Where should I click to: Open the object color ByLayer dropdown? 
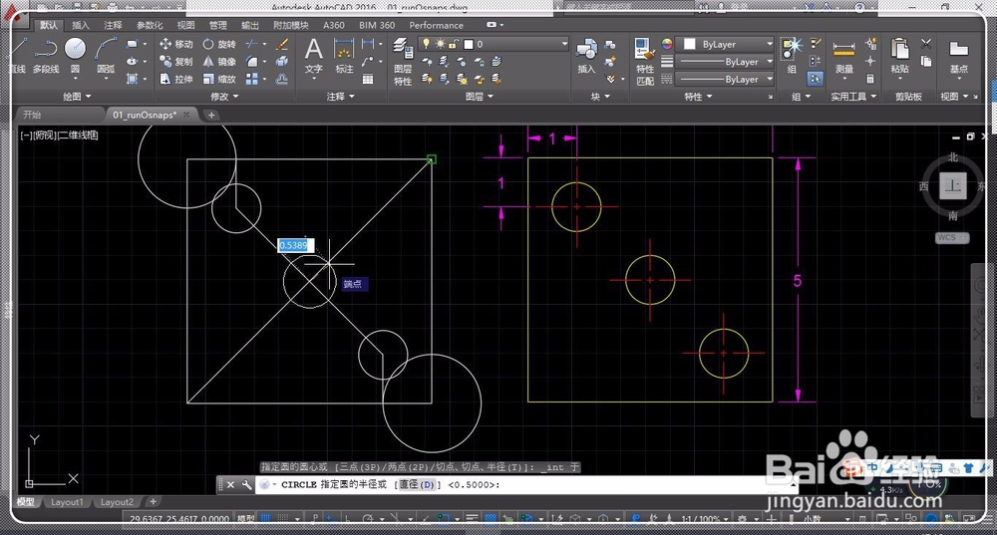point(726,44)
